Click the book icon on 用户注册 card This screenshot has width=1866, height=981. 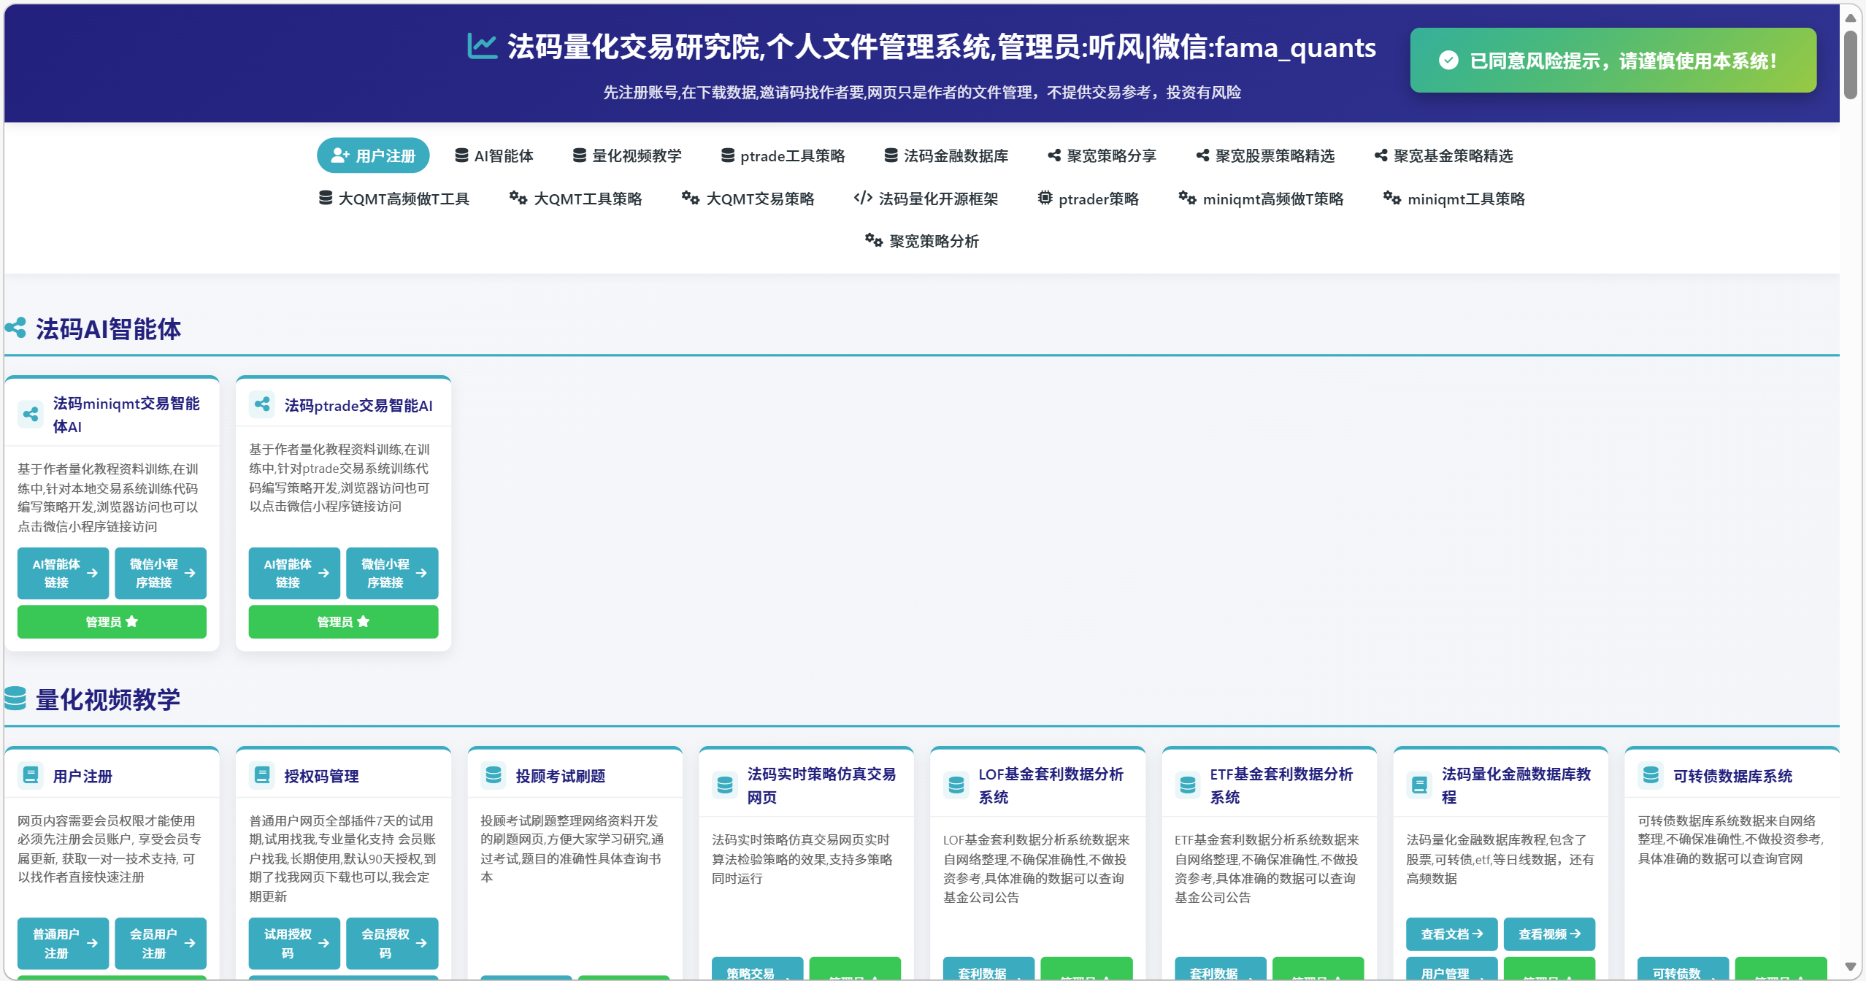[x=31, y=774]
